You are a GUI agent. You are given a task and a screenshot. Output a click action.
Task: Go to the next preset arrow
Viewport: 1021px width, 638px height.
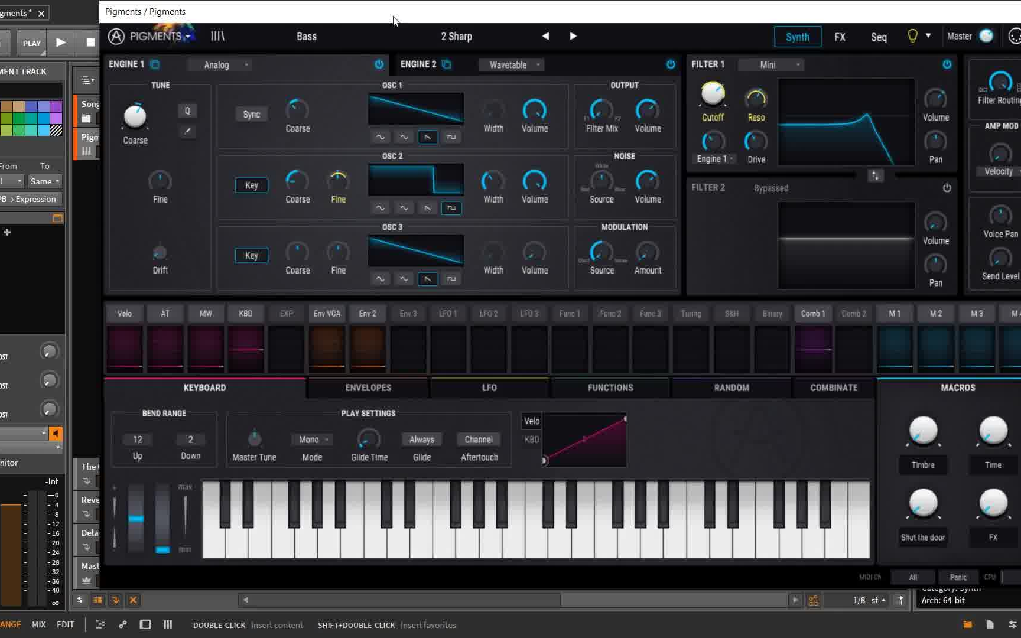coord(573,36)
